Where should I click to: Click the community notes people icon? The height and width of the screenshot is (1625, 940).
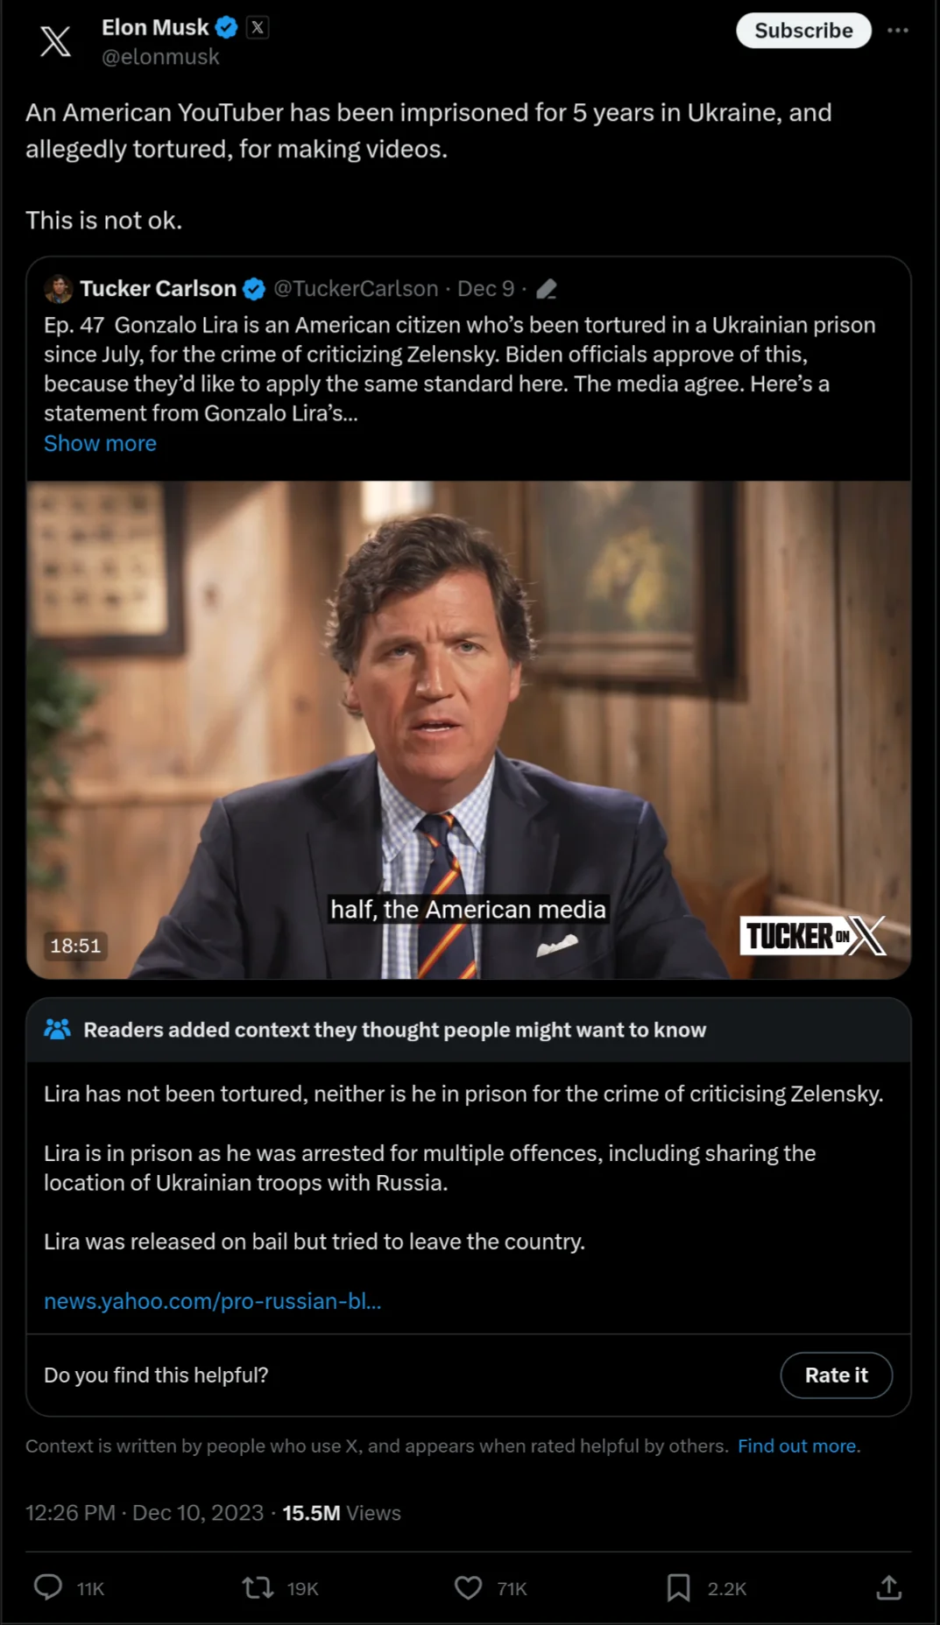tap(58, 1030)
